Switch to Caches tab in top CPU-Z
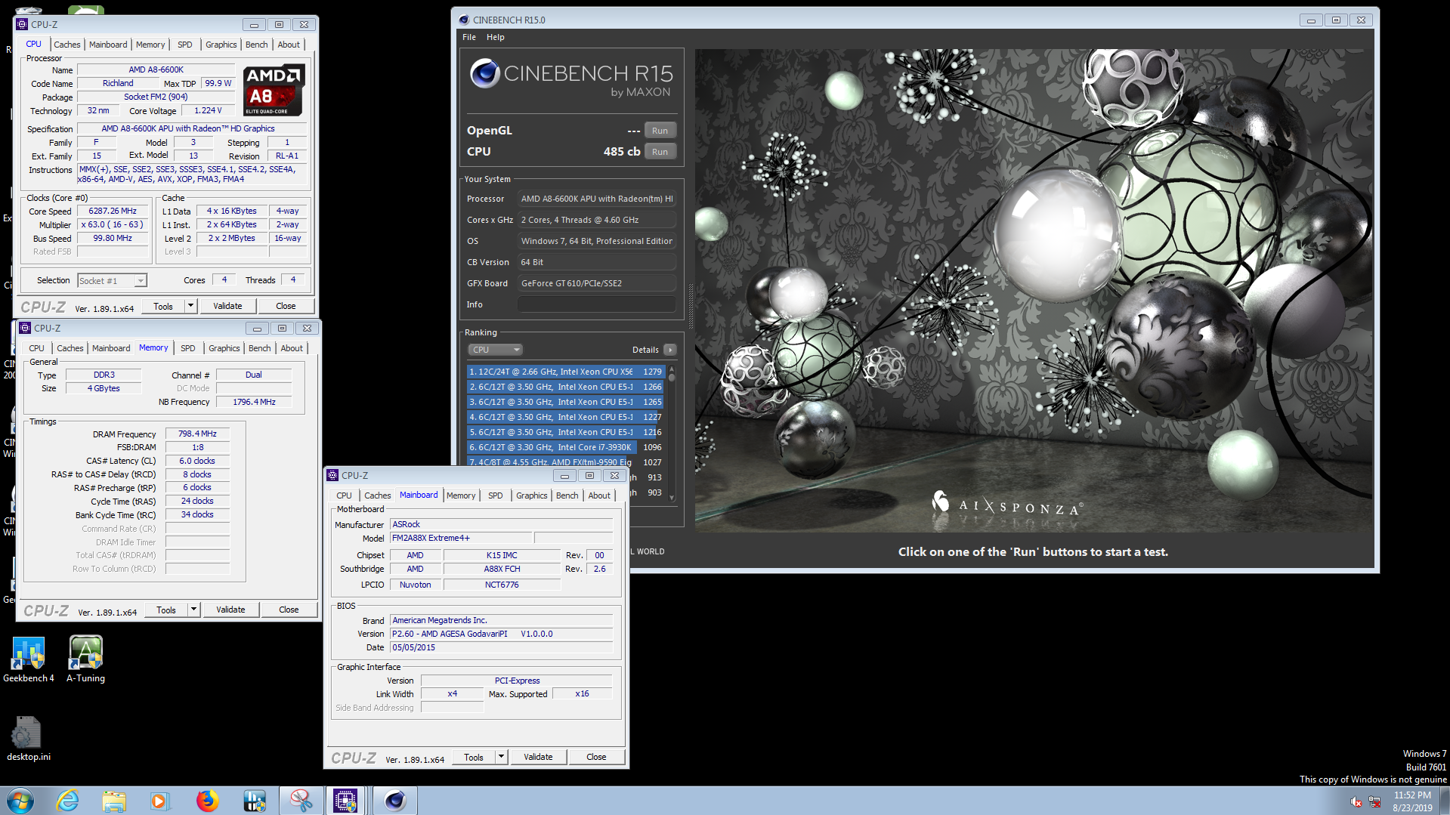Viewport: 1450px width, 815px height. coord(66,45)
